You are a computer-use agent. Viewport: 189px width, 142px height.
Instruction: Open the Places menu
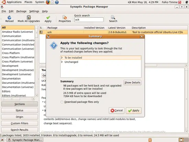point(28,2)
